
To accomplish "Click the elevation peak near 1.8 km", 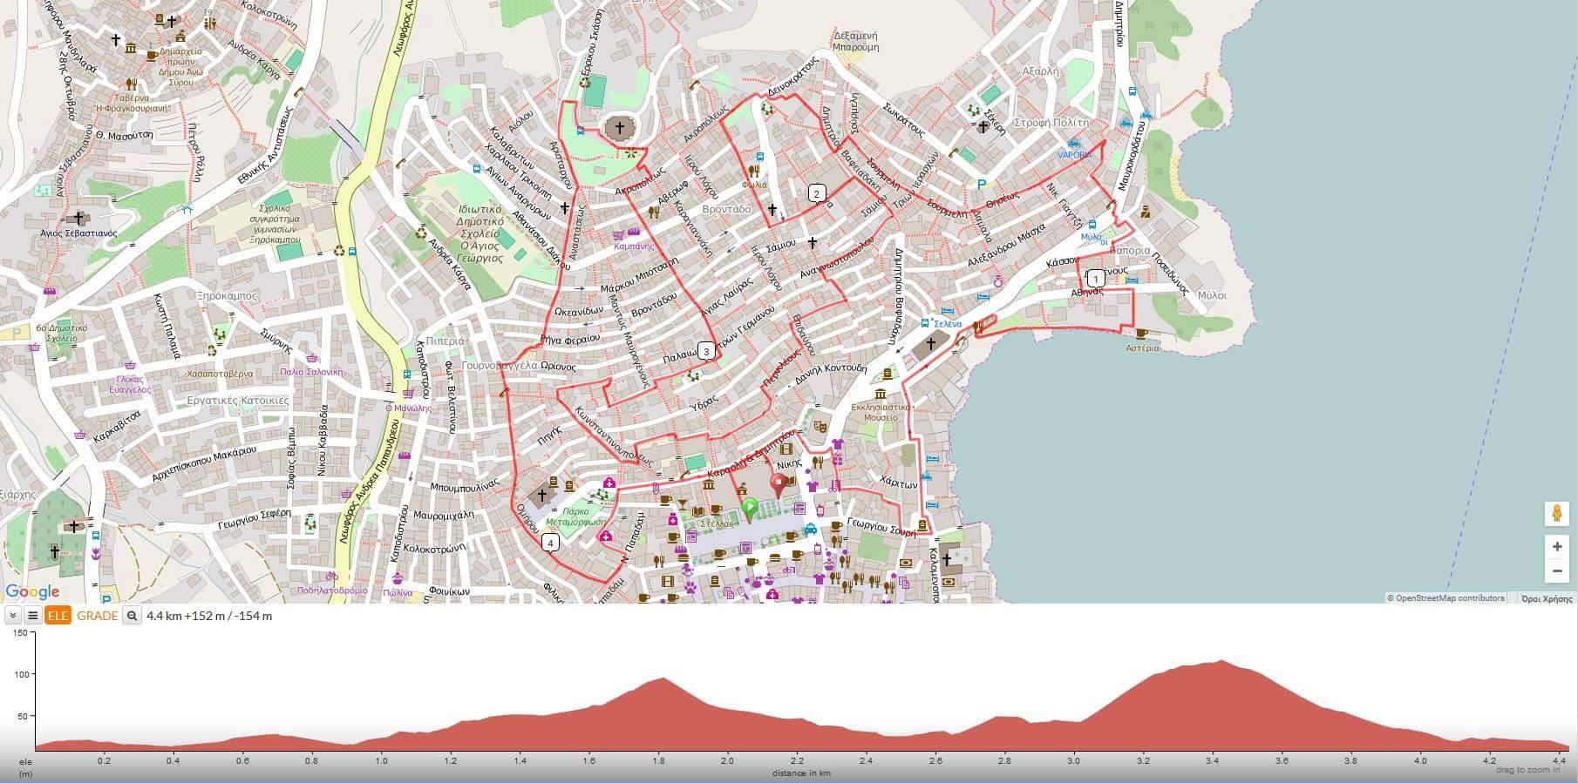I will [x=663, y=679].
